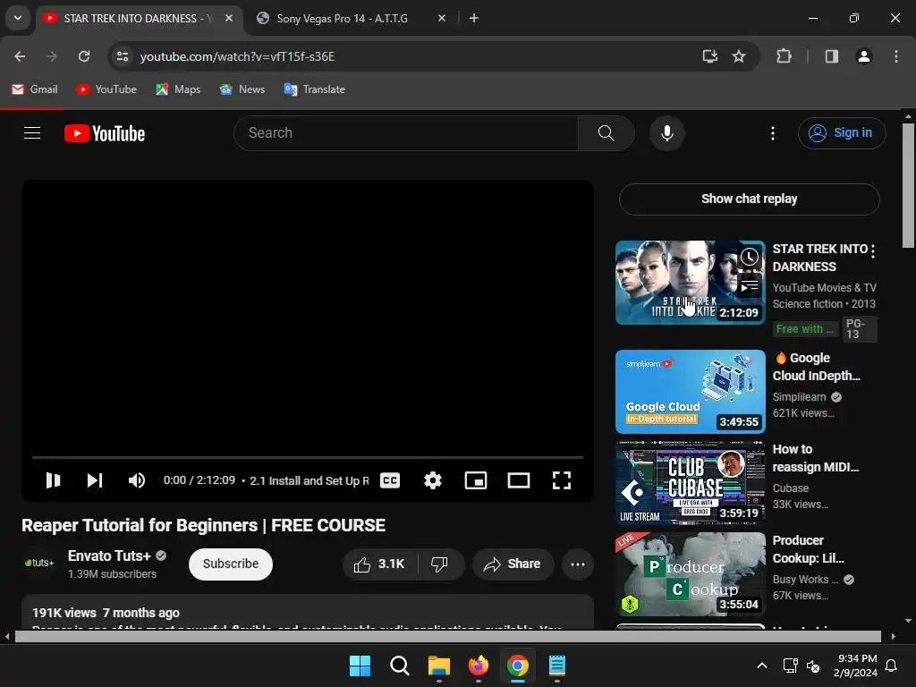Mute the video volume
This screenshot has height=687, width=916.
(137, 480)
